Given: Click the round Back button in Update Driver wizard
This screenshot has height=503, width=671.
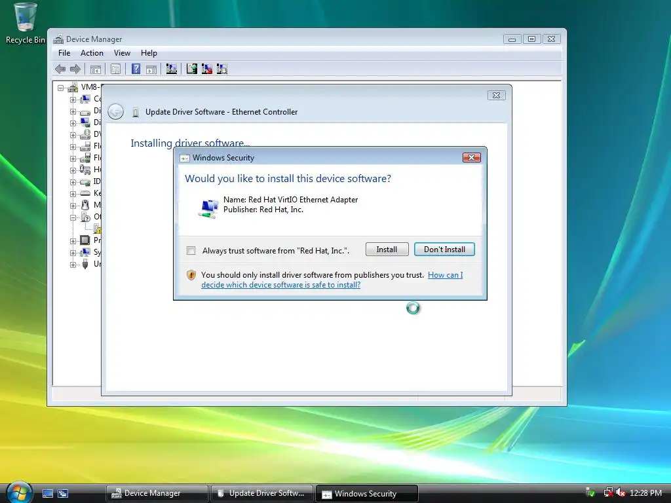Looking at the screenshot, I should [x=115, y=111].
